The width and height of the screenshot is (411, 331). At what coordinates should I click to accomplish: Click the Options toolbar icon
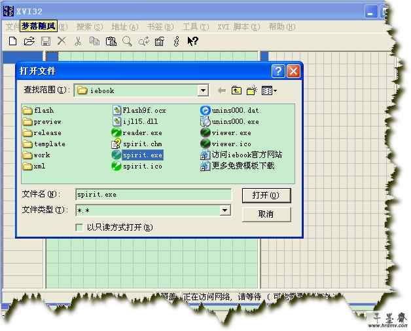click(160, 41)
